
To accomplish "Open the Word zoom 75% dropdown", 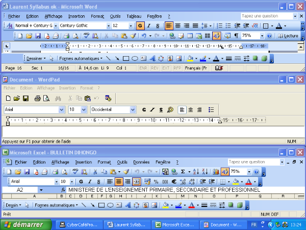I will coord(262,36).
